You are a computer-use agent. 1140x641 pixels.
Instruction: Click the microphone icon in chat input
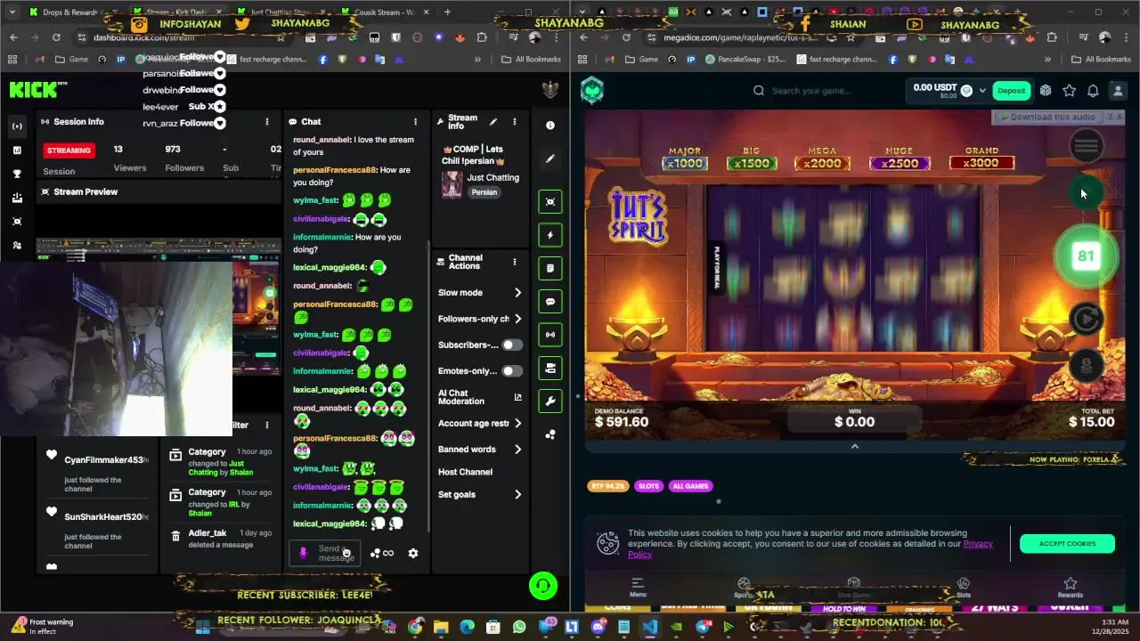[x=303, y=553]
